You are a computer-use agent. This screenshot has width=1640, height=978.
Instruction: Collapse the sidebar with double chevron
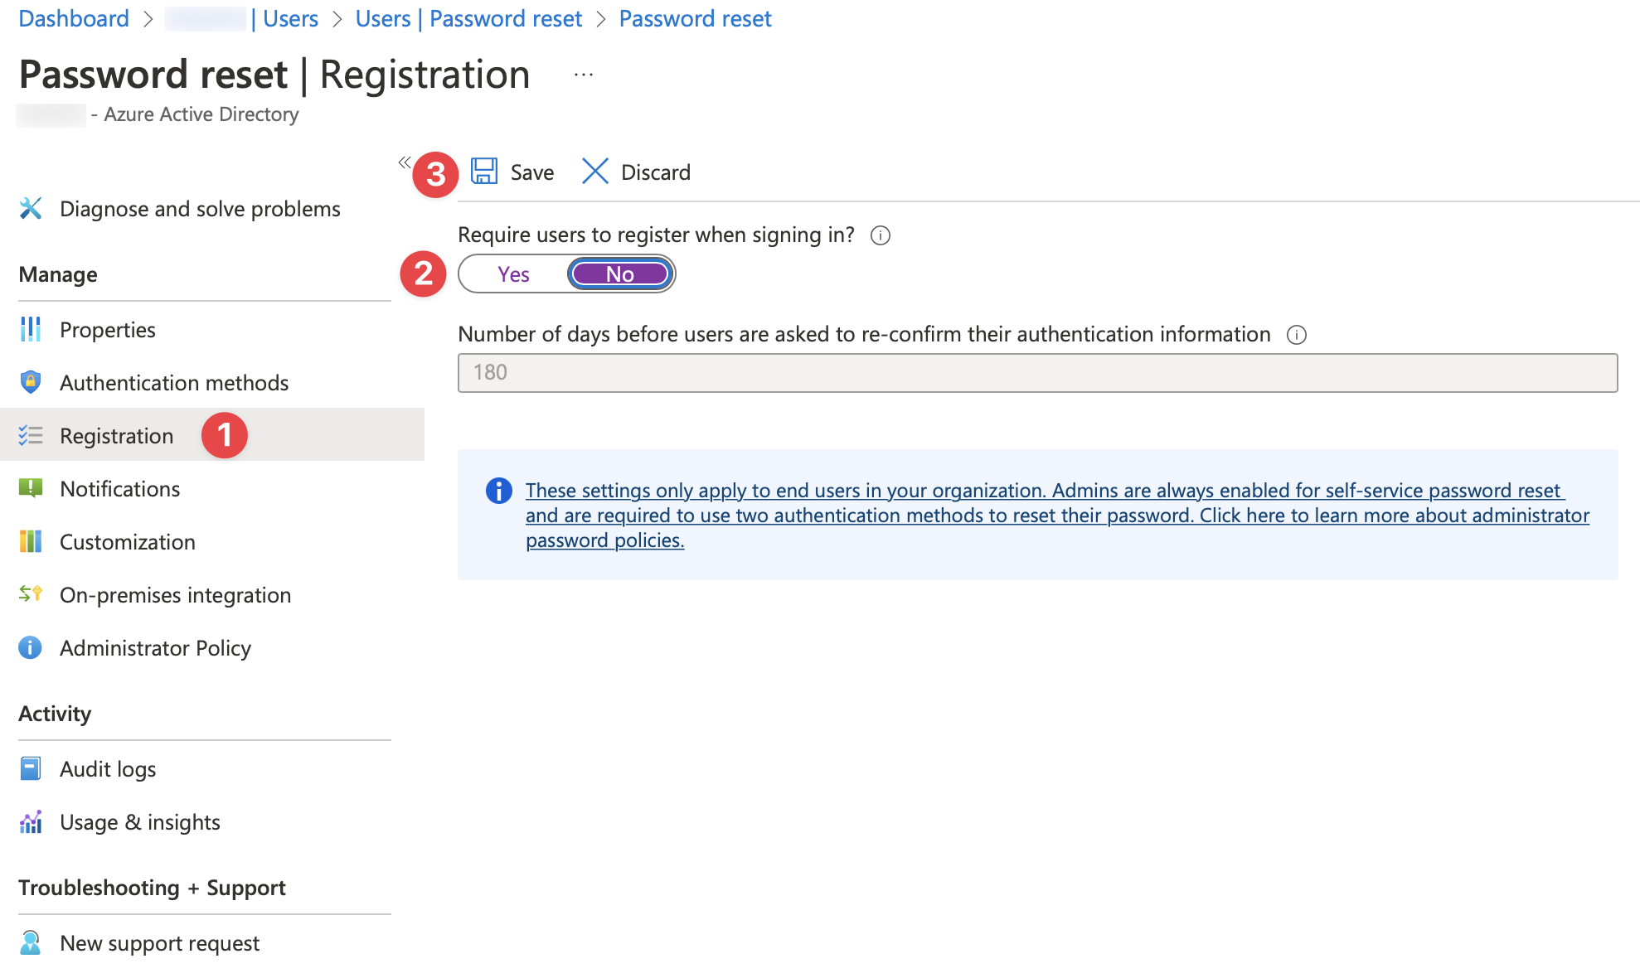[x=404, y=162]
